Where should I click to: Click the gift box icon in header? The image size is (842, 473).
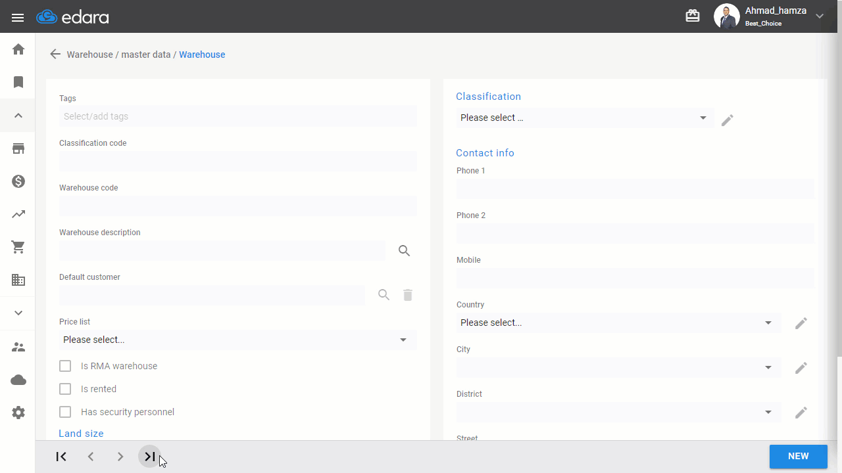coord(693,16)
